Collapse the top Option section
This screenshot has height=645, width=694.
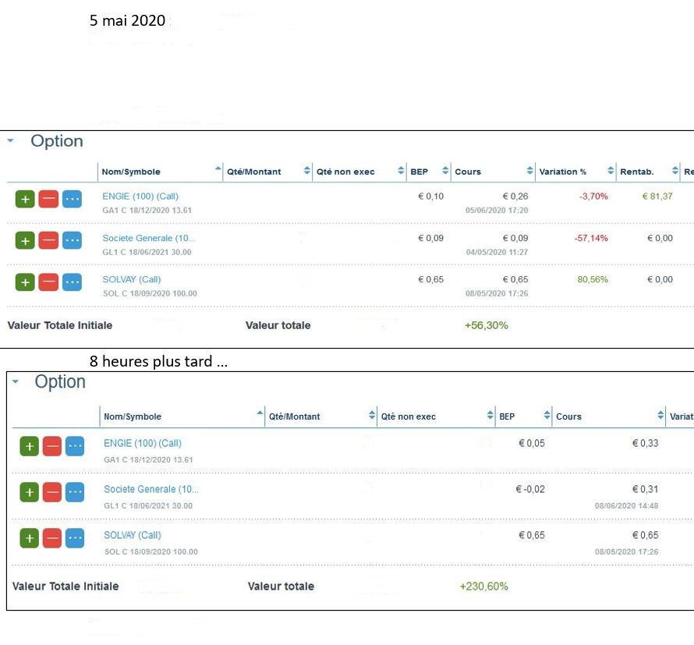click(10, 141)
